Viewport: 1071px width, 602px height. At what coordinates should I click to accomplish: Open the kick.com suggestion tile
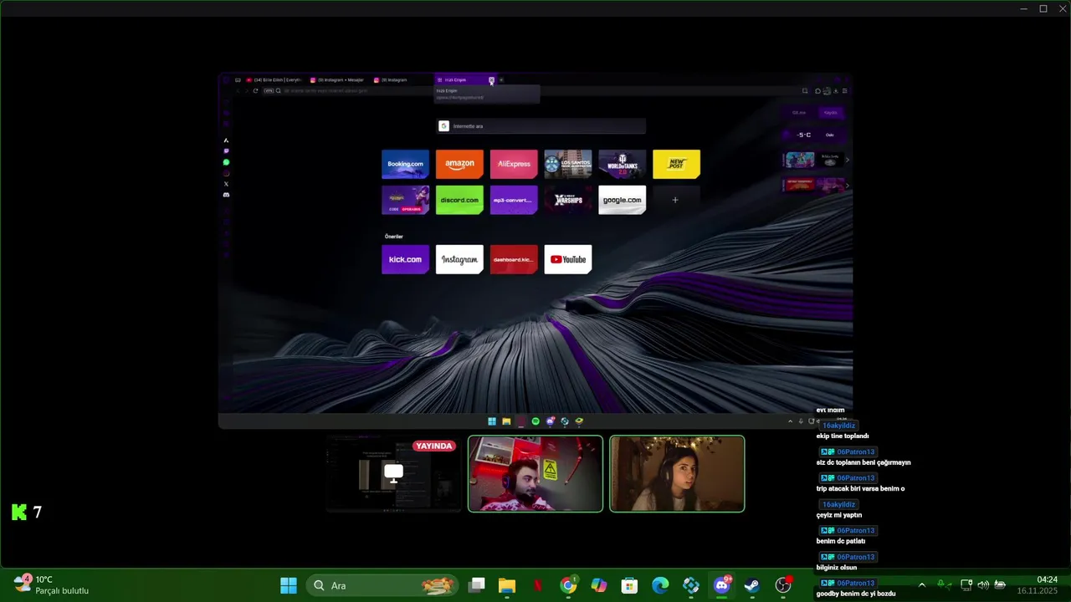click(x=405, y=259)
